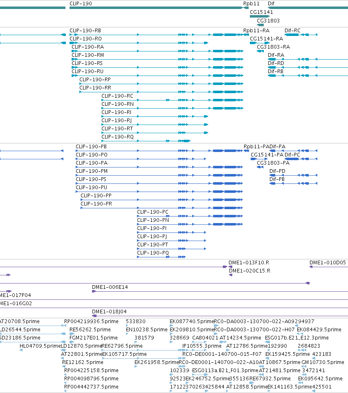Click protein Dif-PC
348x393 pixels.
pyautogui.click(x=292, y=155)
